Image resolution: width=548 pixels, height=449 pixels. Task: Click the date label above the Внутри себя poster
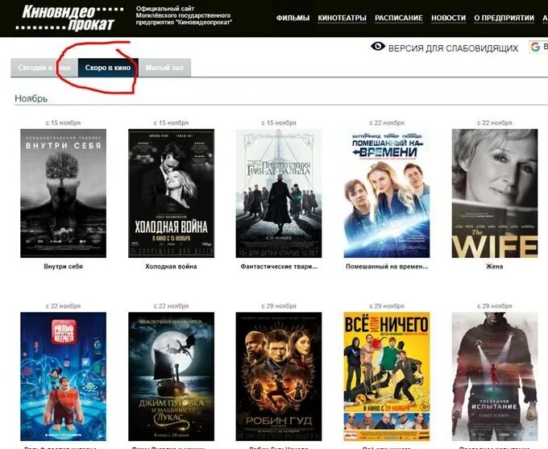(x=63, y=123)
